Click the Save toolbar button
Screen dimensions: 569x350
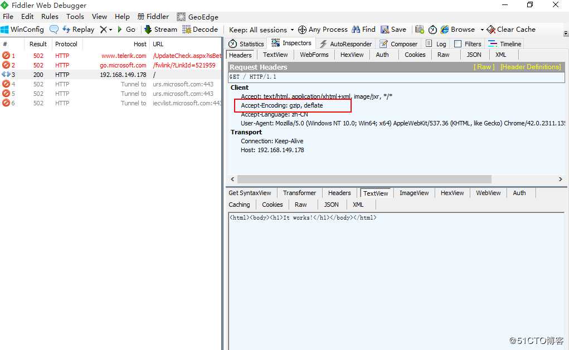coord(393,30)
